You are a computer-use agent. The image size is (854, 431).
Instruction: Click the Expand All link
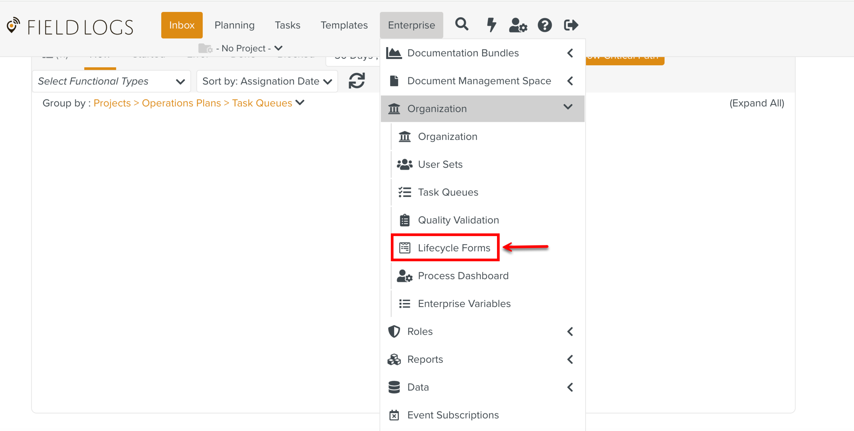coord(756,103)
